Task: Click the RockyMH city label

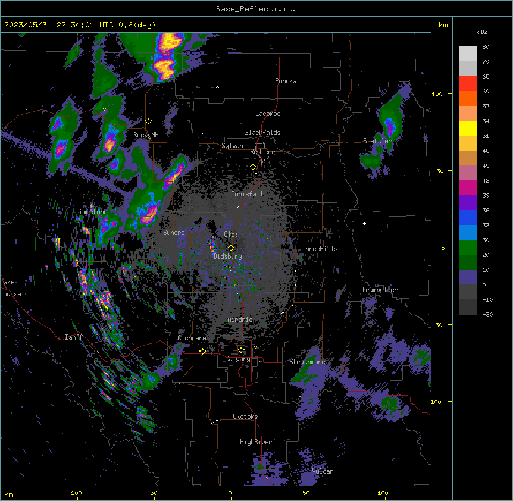Action: point(146,134)
